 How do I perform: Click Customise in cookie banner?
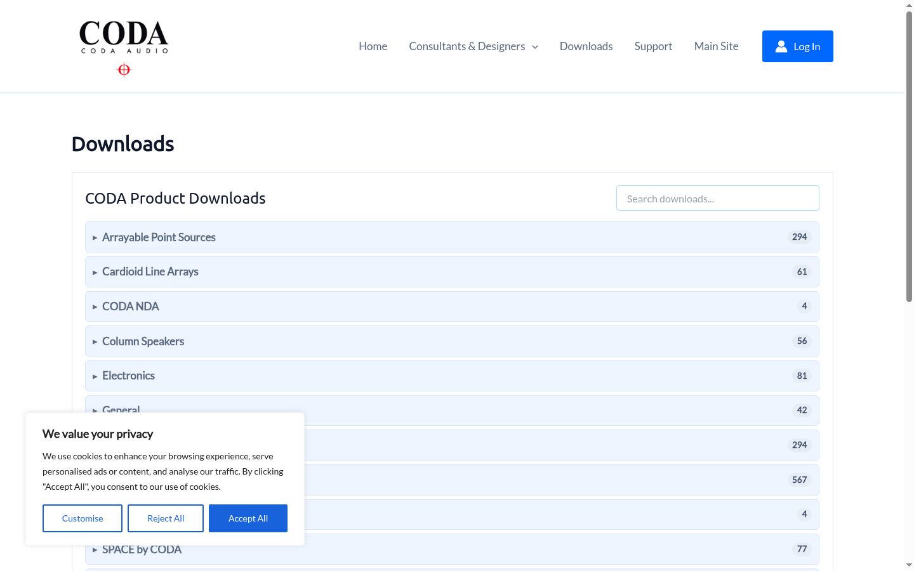(83, 518)
